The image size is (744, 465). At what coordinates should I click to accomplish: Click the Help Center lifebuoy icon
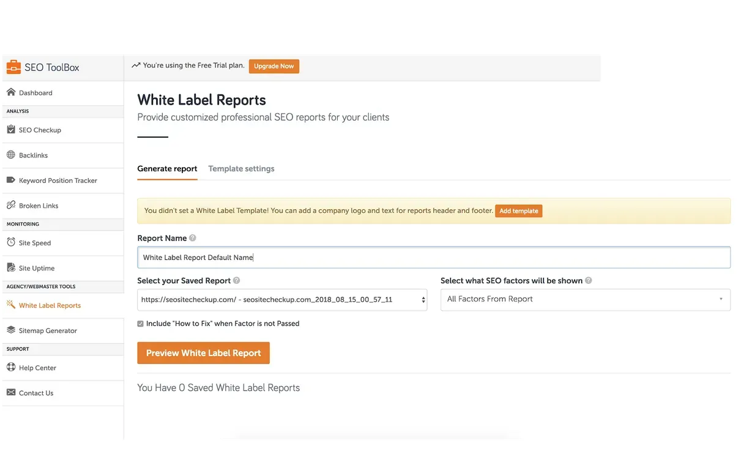tap(11, 367)
